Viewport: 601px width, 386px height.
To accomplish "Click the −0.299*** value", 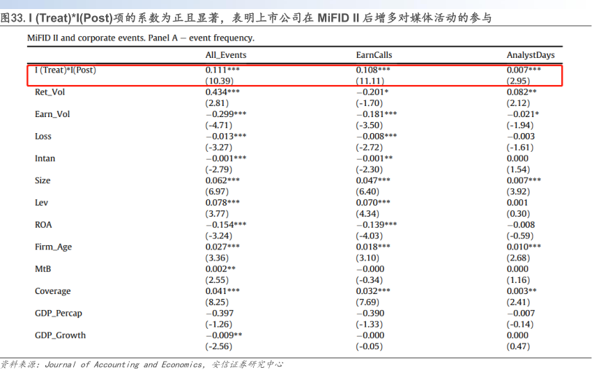I will (x=226, y=114).
